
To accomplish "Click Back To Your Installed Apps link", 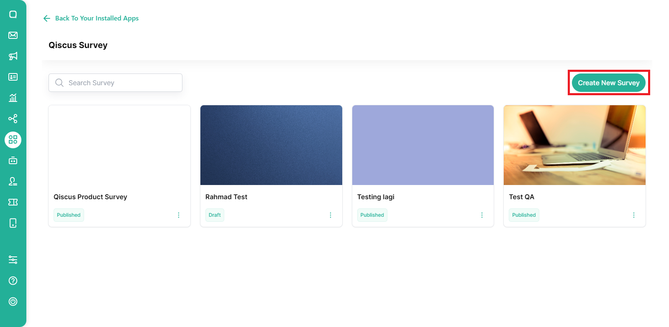I will tap(97, 18).
